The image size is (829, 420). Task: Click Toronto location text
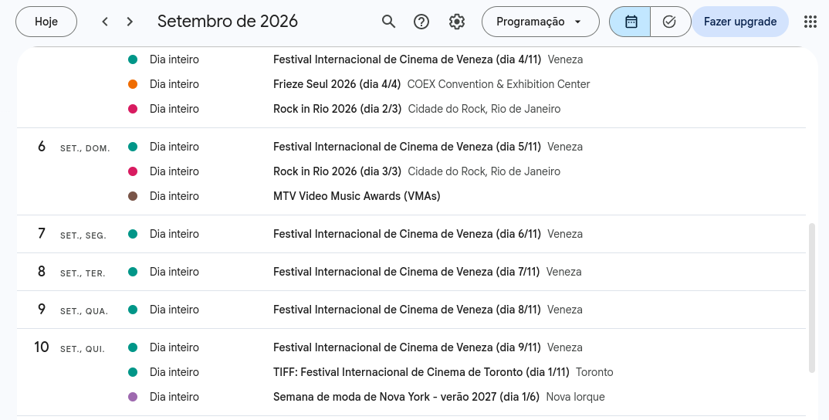[594, 372]
